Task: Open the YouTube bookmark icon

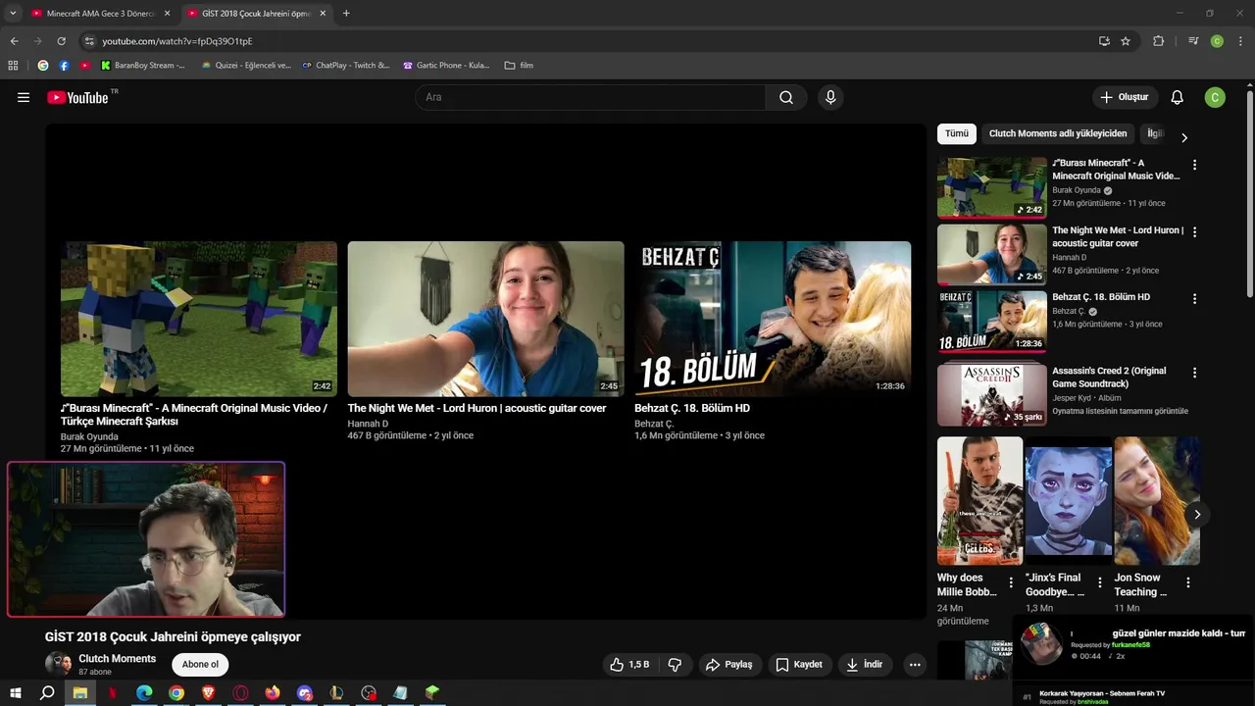Action: (85, 66)
